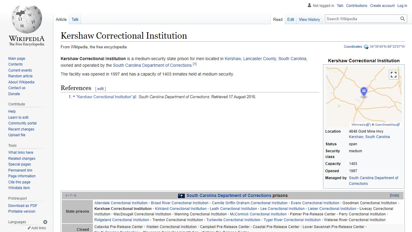Open What links here tool
412x232 pixels.
coord(21,153)
